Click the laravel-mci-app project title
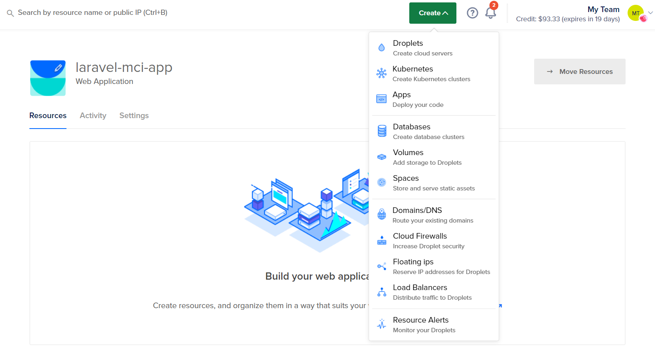 click(x=124, y=67)
